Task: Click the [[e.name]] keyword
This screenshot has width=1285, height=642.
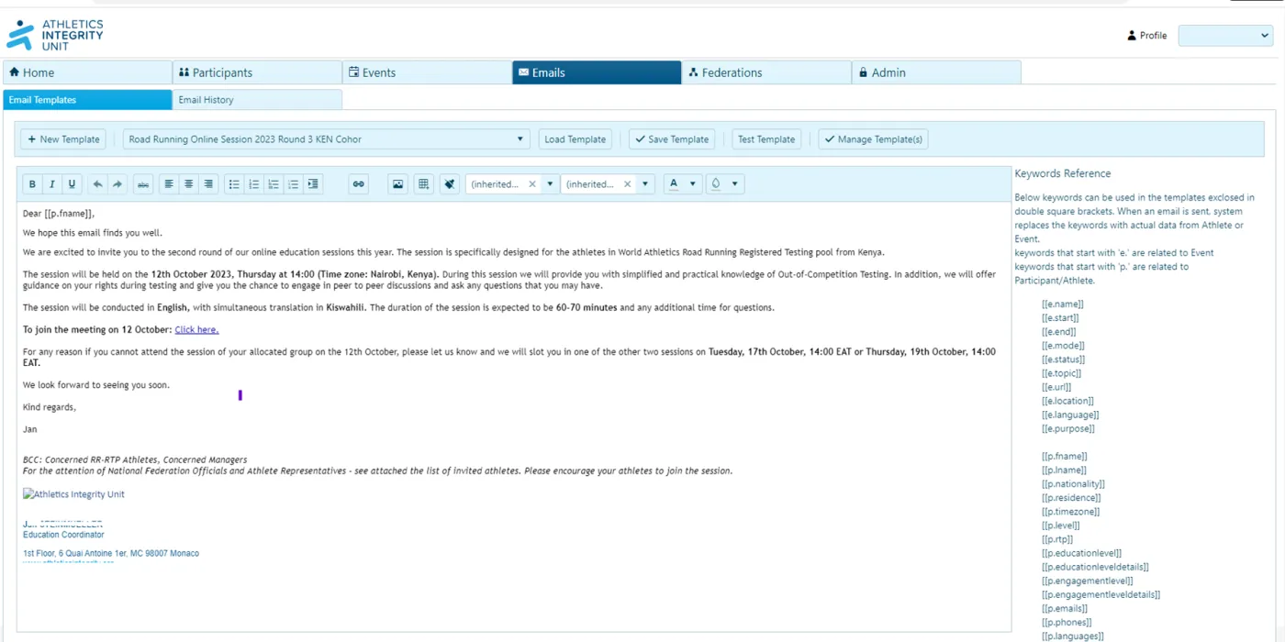Action: pyautogui.click(x=1062, y=304)
